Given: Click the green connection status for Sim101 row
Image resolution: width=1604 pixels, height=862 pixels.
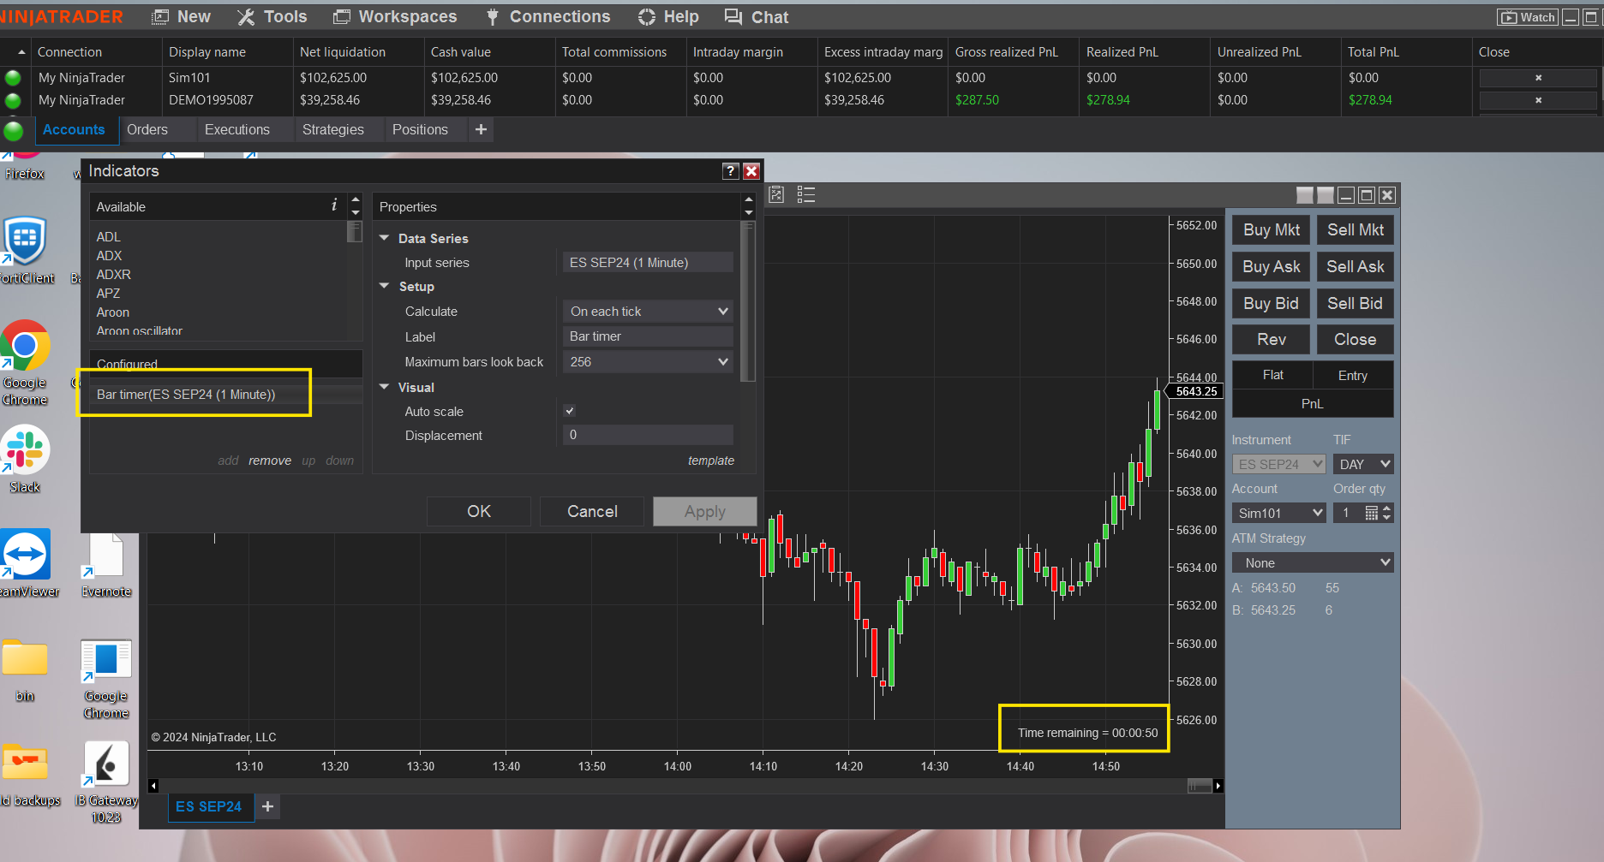Looking at the screenshot, I should coord(13,78).
